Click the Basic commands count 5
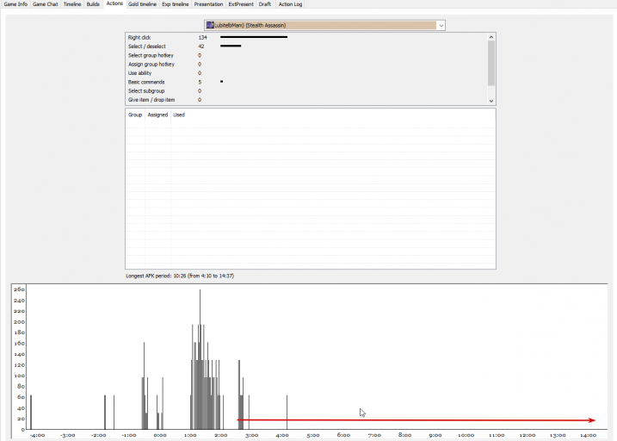 [200, 82]
